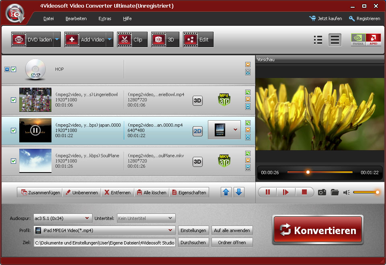The width and height of the screenshot is (386, 265).
Task: Open the Bearbeiten menu
Action: pos(76,18)
